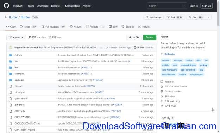Click the Go to file button
The image size is (220, 133).
(x=134, y=37)
